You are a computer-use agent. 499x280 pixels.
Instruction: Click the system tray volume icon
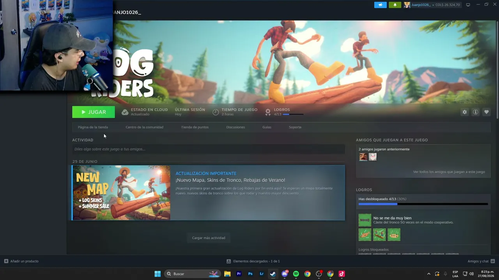tap(471, 274)
